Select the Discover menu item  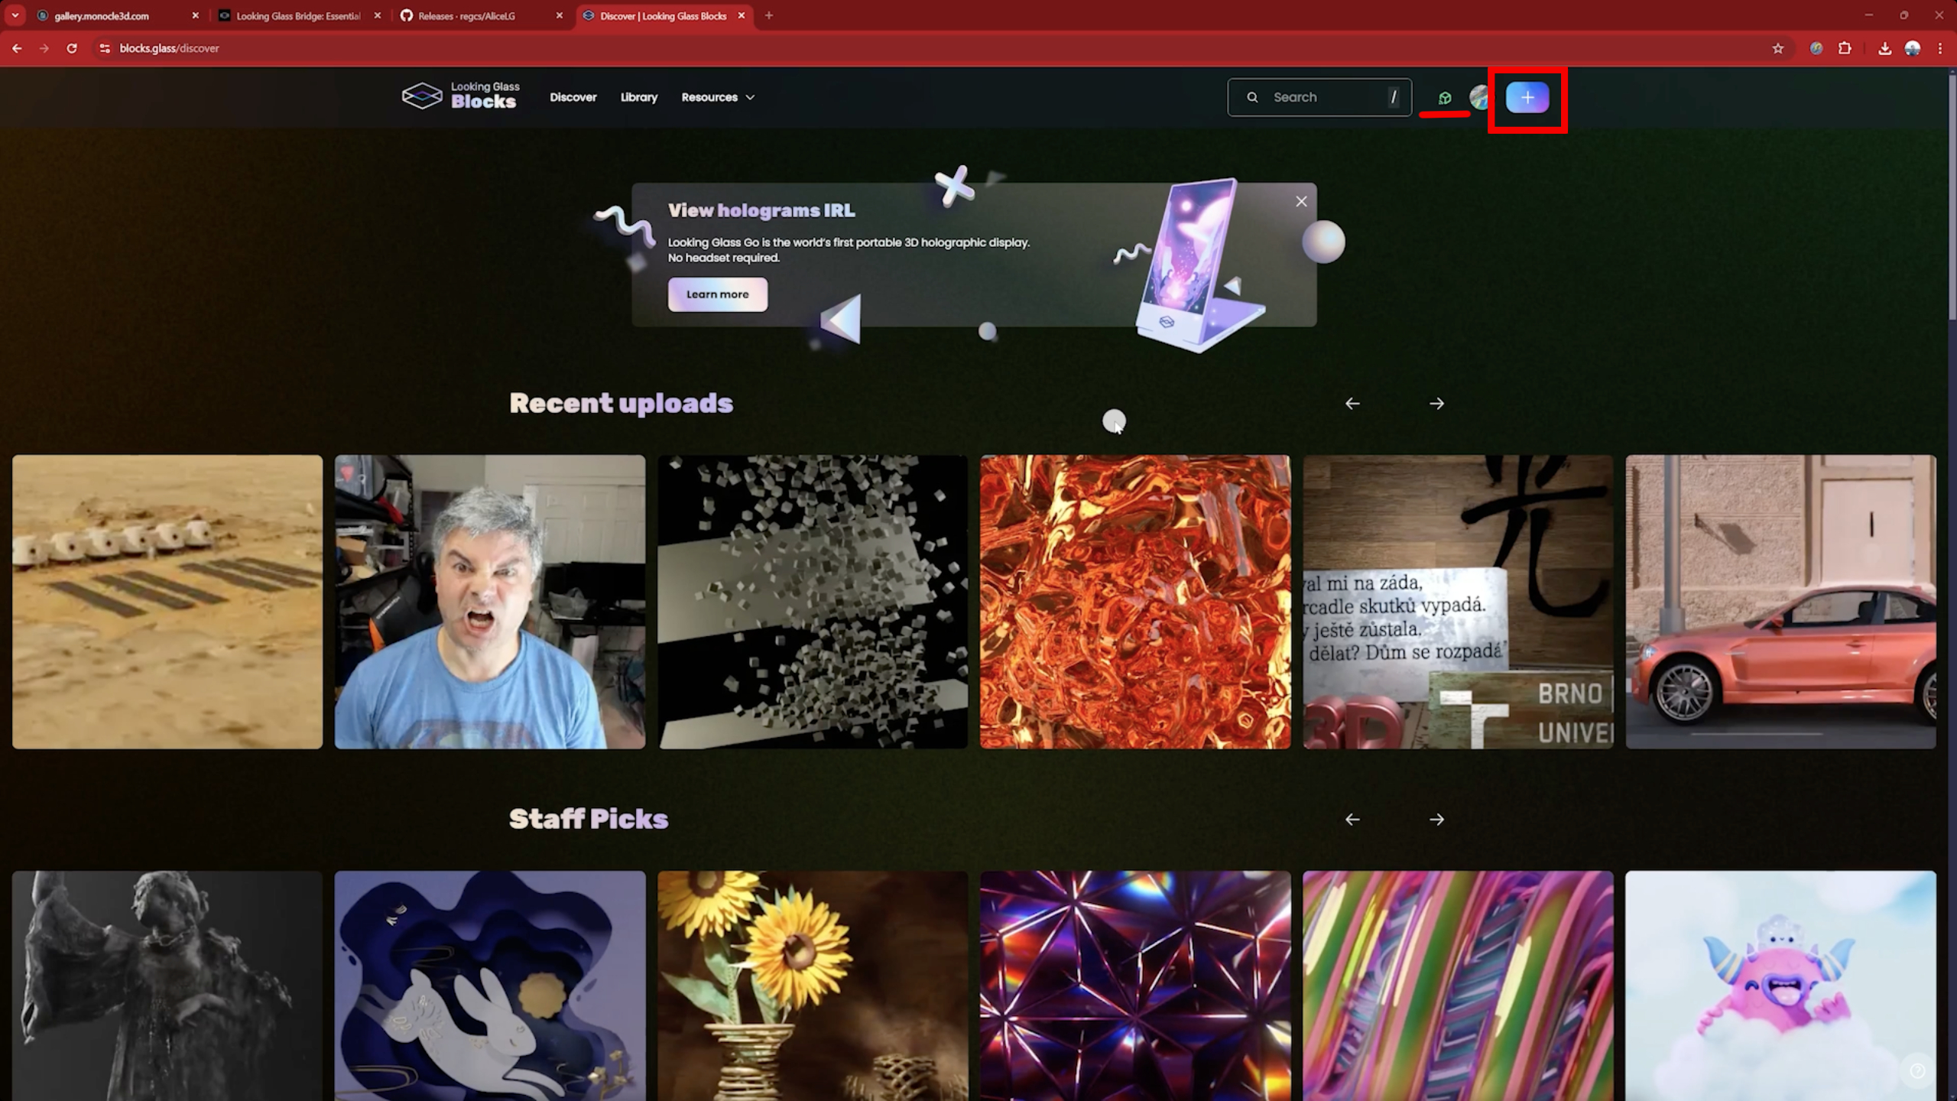(x=573, y=97)
